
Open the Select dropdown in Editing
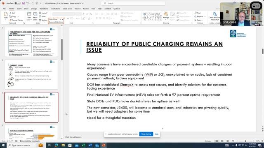tap(199, 20)
